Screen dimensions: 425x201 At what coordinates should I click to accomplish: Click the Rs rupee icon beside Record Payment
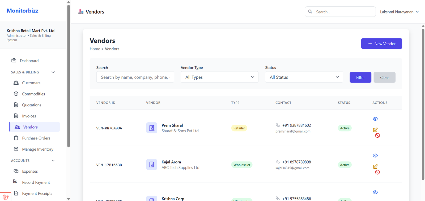(x=15, y=181)
